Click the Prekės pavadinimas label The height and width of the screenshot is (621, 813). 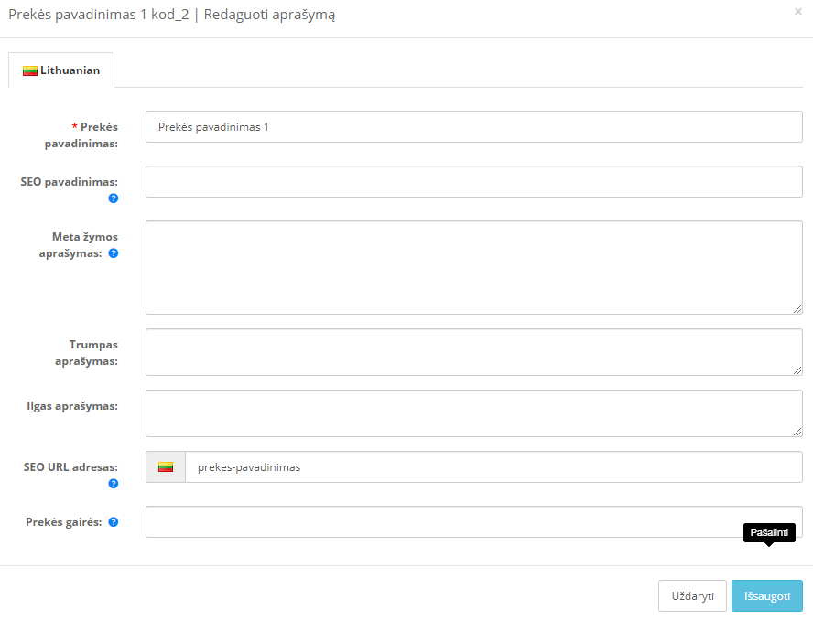point(81,135)
